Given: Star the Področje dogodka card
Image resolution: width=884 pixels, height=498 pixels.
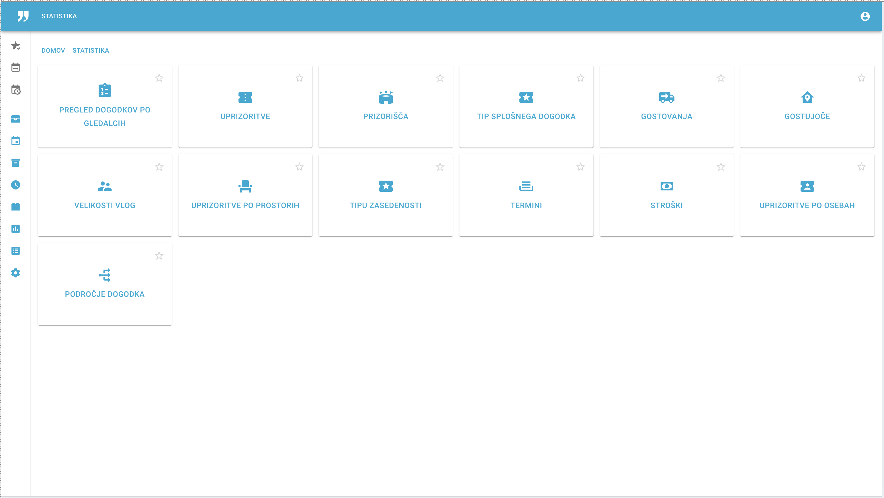Looking at the screenshot, I should click(x=159, y=256).
